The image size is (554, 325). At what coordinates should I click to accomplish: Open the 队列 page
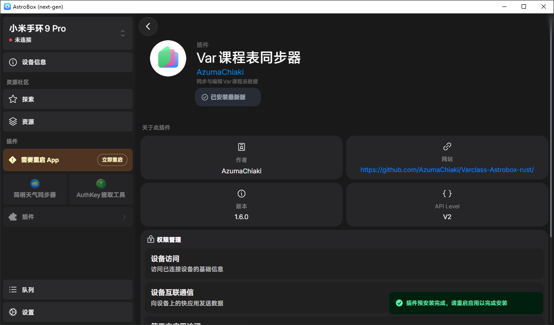68,290
